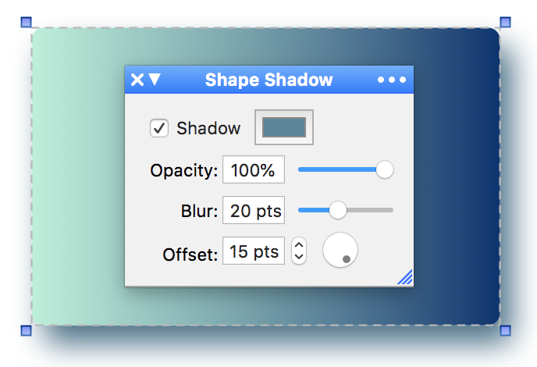This screenshot has height=367, width=537.
Task: Increase offset with stepper up arrow
Action: pos(299,245)
